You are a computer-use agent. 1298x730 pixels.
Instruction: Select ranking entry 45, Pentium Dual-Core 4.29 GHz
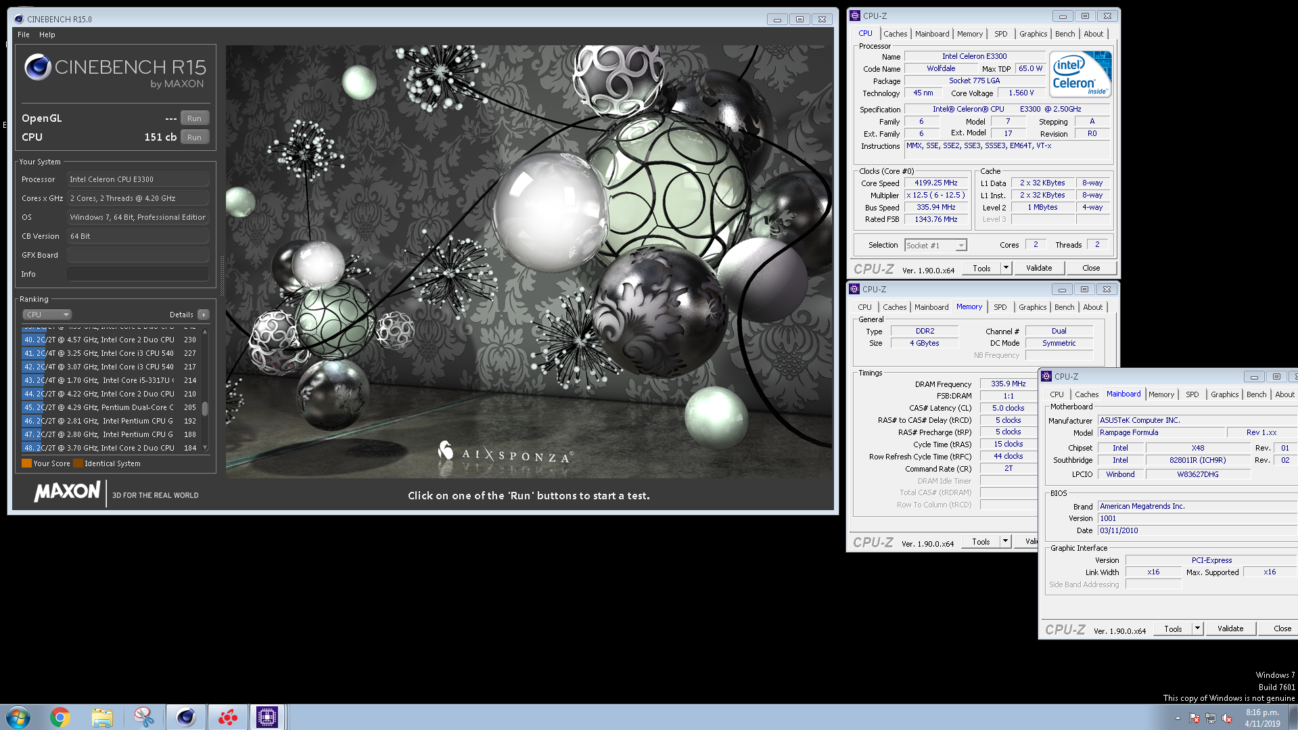coord(110,407)
